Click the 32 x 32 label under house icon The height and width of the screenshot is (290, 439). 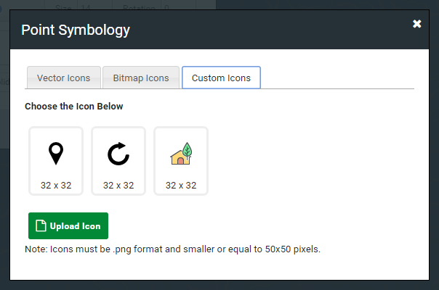(181, 185)
